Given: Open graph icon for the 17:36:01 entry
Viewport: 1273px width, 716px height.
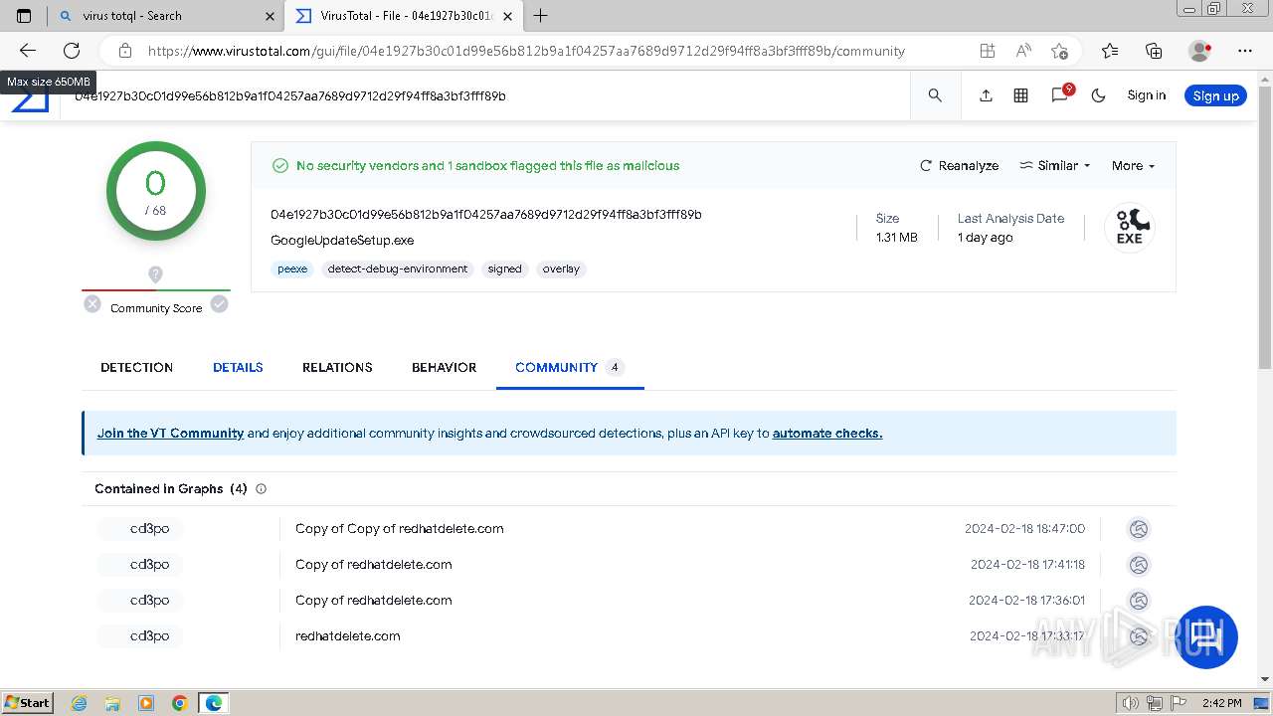Looking at the screenshot, I should tap(1139, 601).
